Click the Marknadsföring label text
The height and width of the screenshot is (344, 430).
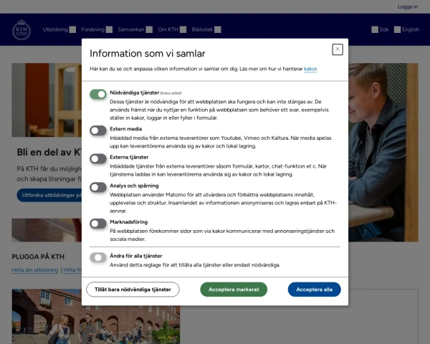click(128, 222)
